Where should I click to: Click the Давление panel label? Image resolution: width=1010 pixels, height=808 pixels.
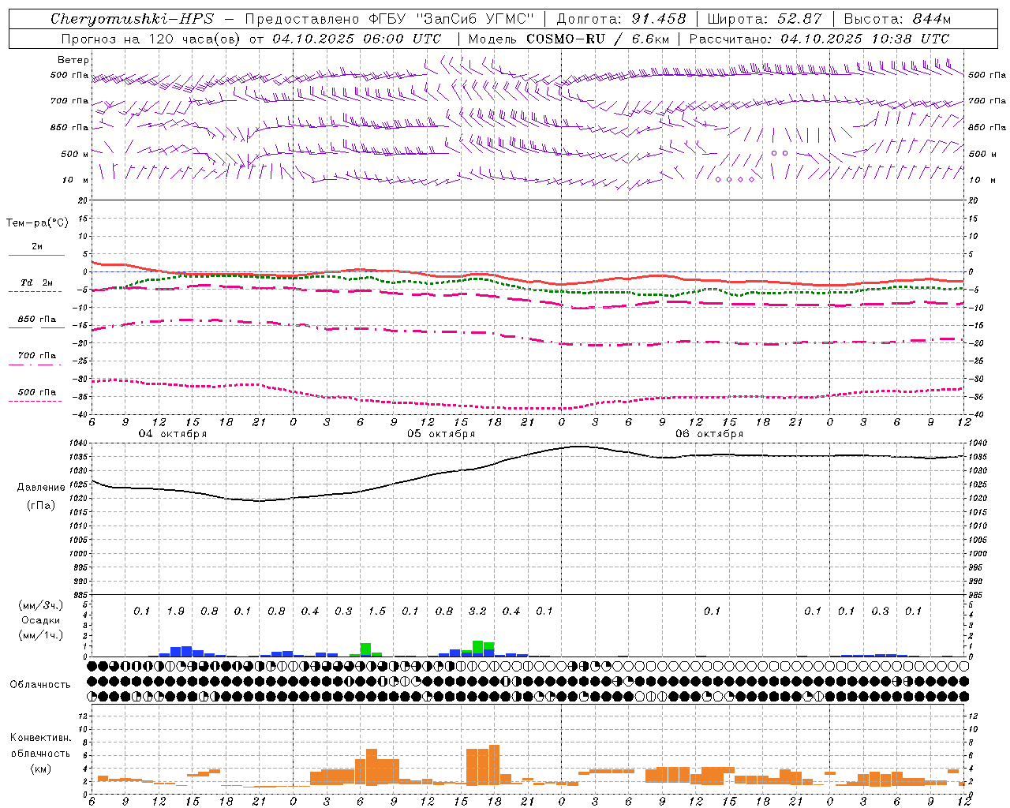point(41,488)
